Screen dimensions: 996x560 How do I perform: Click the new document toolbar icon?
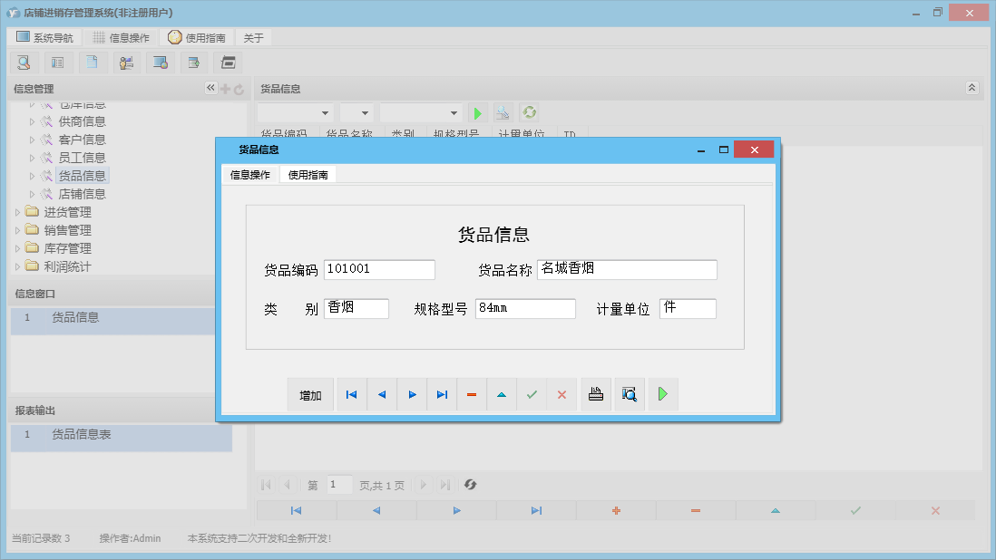pyautogui.click(x=93, y=63)
